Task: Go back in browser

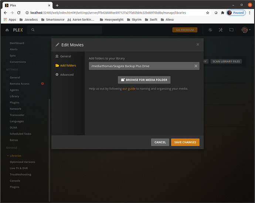Action: tap(6, 13)
